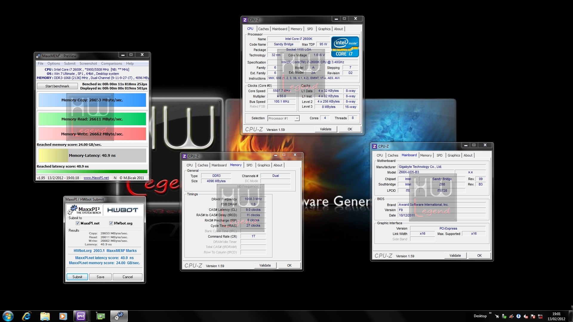Click the Show Desktop strip at the taskbar edge
This screenshot has width=573, height=322.
coord(571,316)
